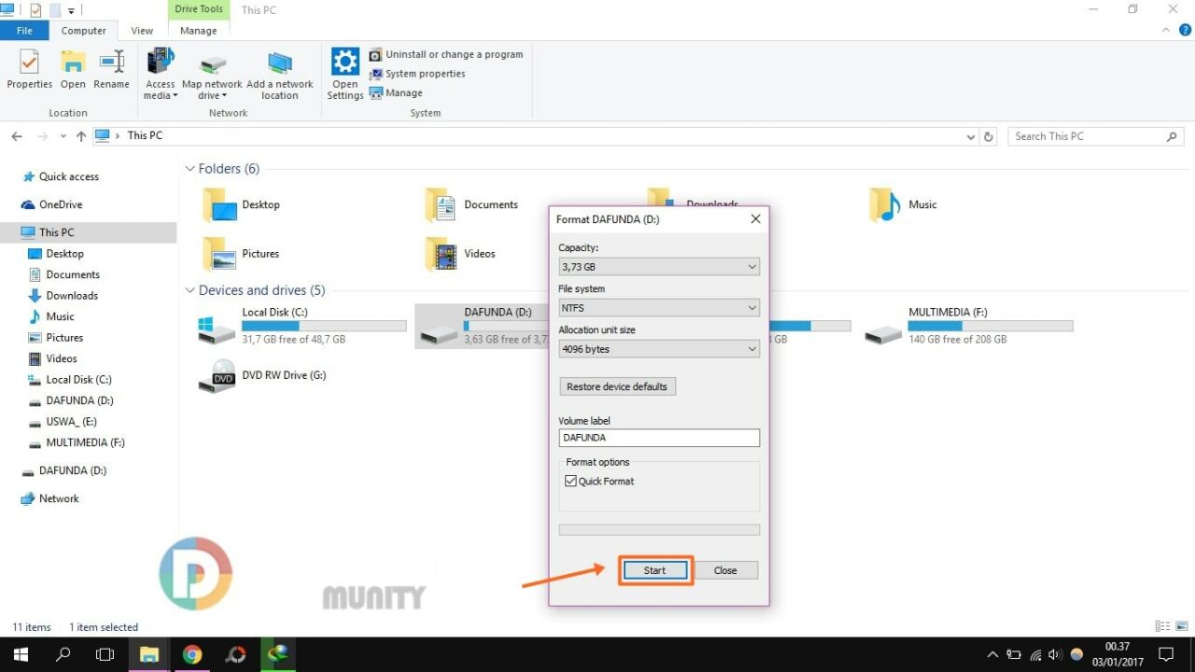Click the Access media icon
This screenshot has height=672, width=1195.
coord(160,62)
